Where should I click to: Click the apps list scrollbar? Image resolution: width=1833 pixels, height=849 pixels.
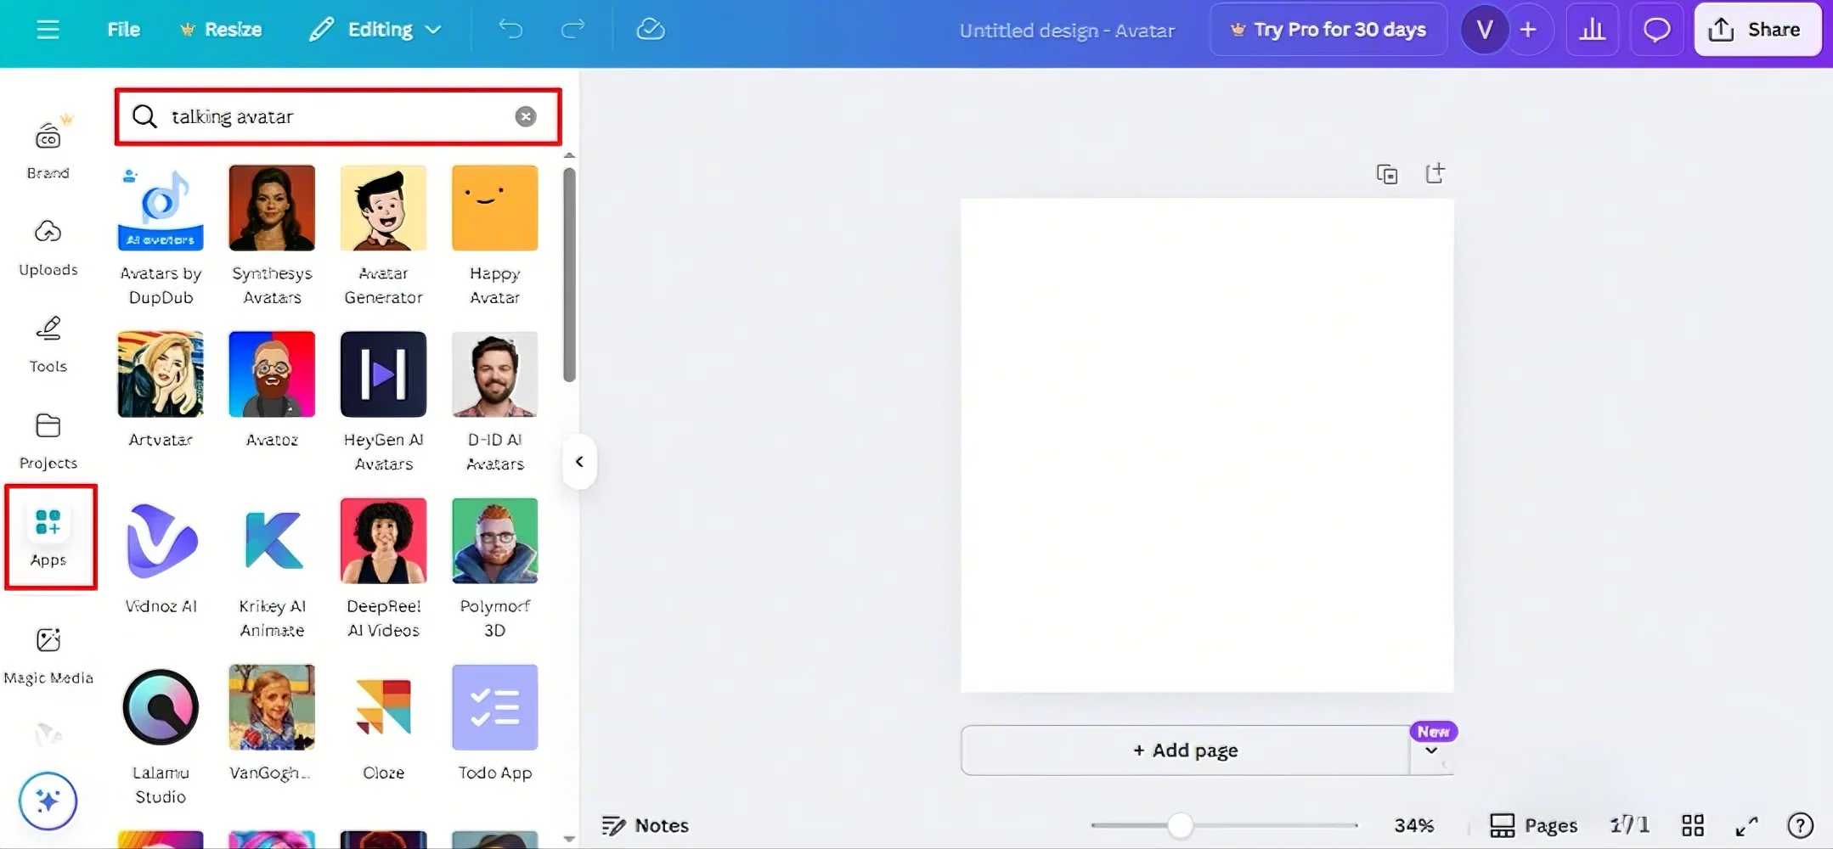click(x=569, y=275)
